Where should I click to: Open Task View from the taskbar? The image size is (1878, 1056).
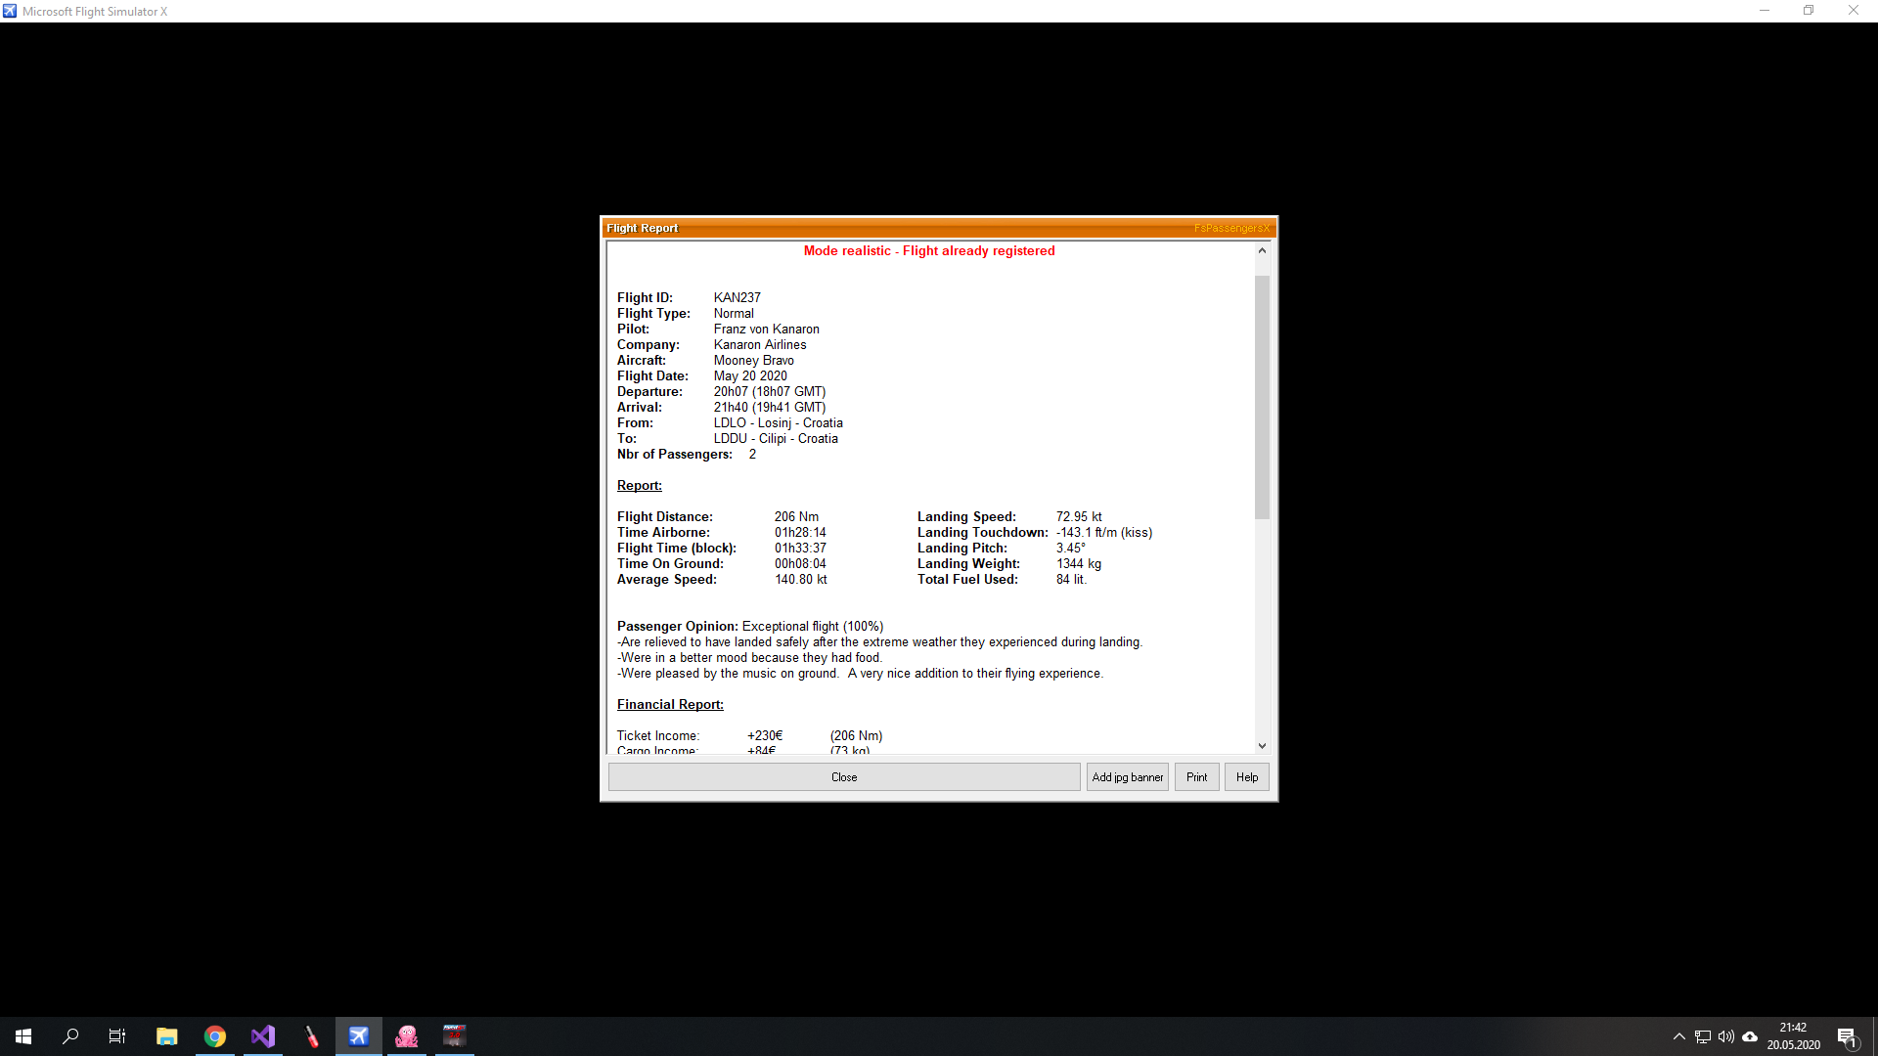(117, 1036)
